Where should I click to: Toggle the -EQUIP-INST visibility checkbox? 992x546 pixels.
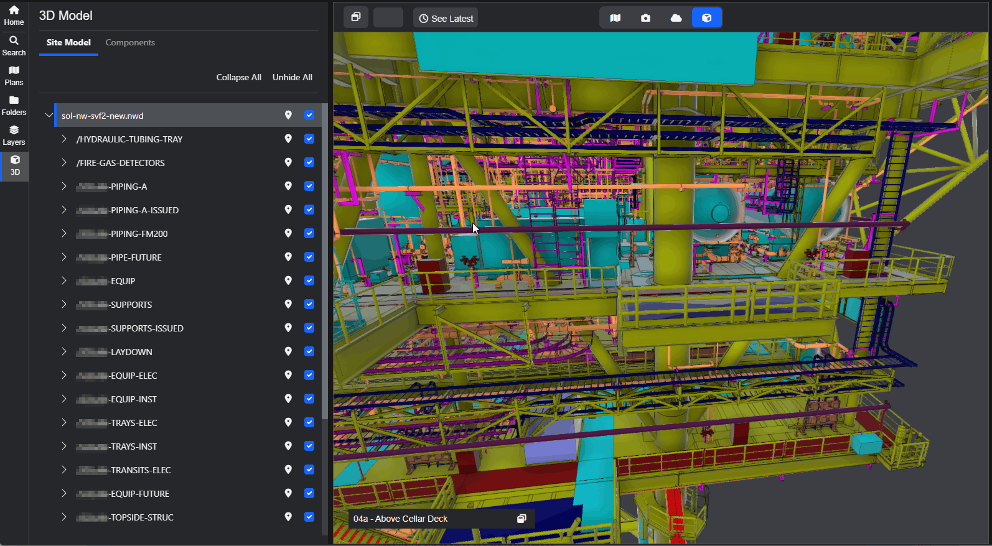(x=309, y=399)
